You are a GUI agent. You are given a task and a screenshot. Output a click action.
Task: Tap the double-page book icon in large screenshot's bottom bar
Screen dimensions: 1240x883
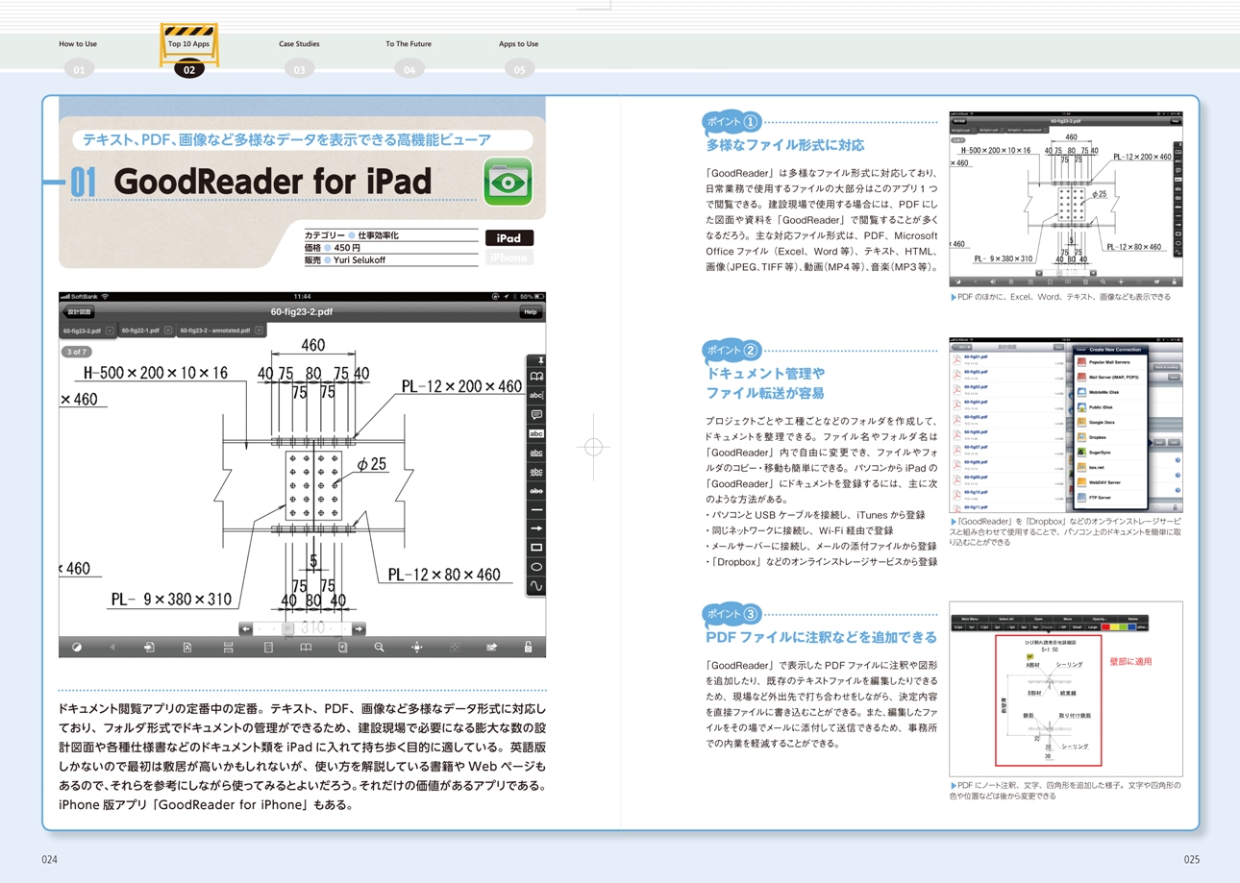tap(306, 648)
